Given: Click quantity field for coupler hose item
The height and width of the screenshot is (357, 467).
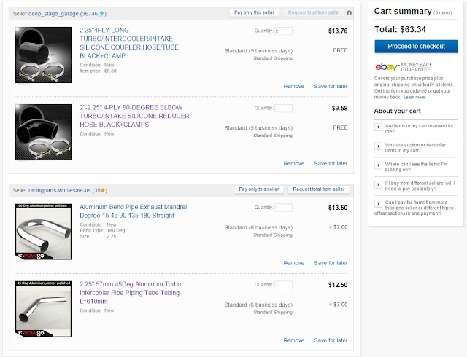Looking at the screenshot, I should (x=284, y=31).
